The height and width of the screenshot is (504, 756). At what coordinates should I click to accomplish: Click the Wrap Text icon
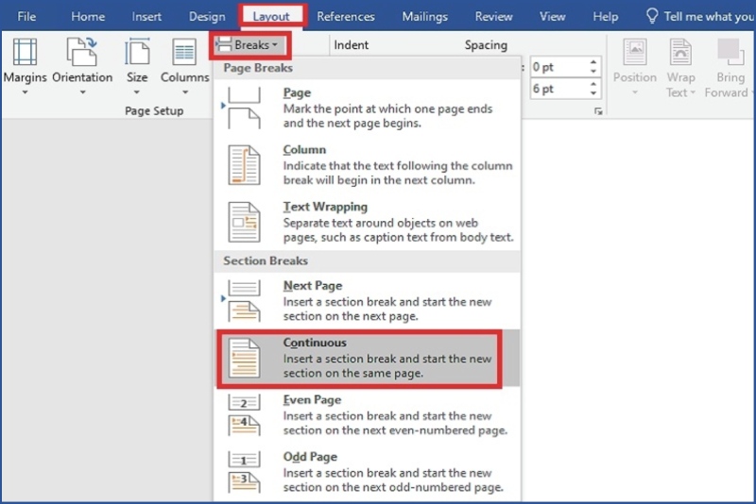tap(680, 53)
